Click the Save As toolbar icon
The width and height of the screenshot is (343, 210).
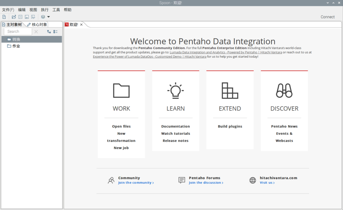33,17
